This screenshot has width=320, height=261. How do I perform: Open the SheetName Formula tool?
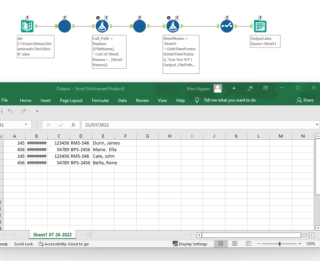point(173,26)
